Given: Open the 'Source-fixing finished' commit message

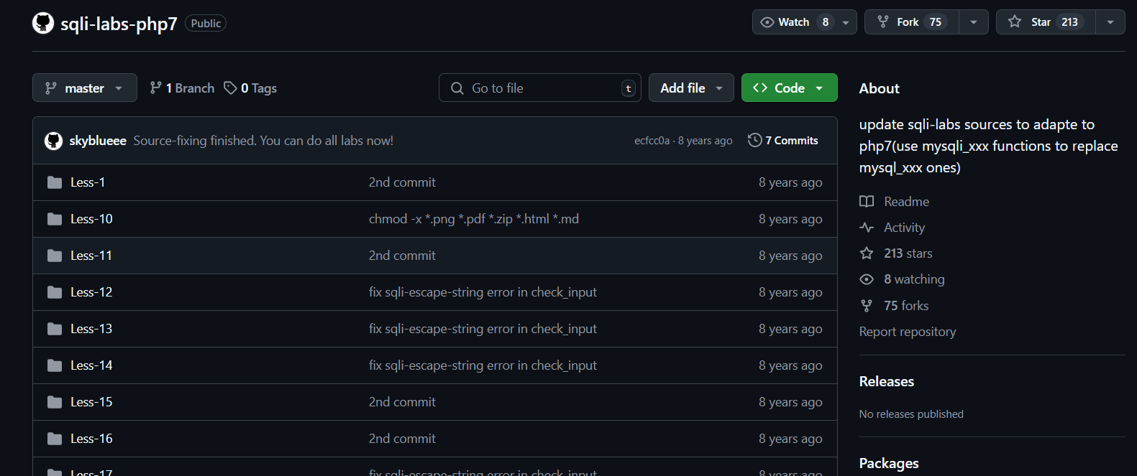Looking at the screenshot, I should (x=263, y=141).
